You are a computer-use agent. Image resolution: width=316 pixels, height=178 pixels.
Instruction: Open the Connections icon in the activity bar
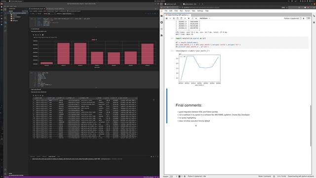[x=5, y=9]
